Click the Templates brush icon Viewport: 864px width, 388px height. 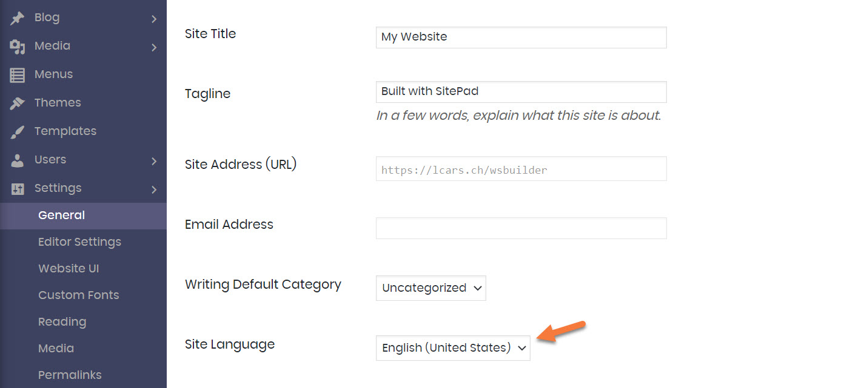pos(18,132)
